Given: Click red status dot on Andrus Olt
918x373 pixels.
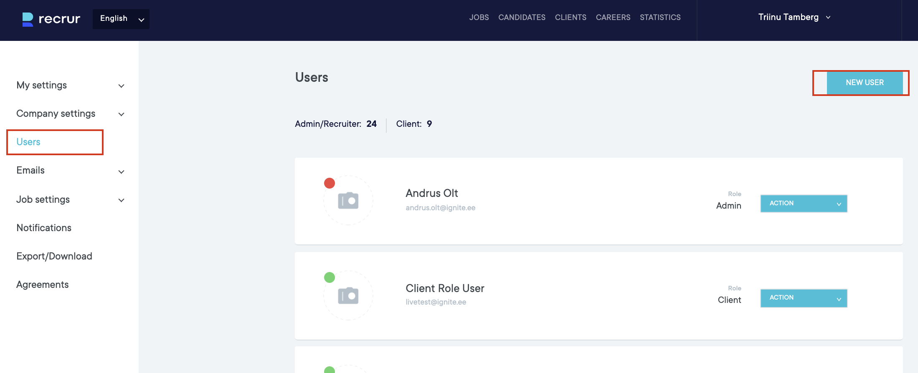Looking at the screenshot, I should [330, 183].
